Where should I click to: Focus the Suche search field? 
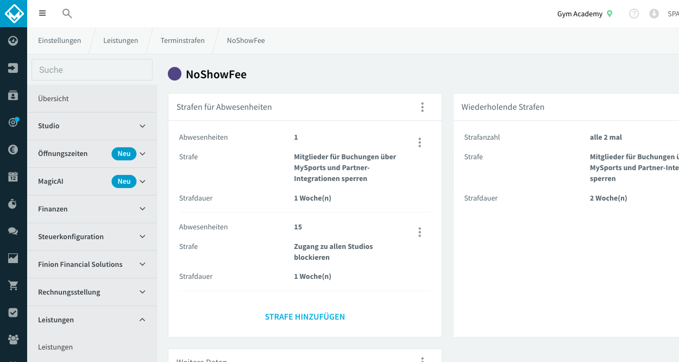pyautogui.click(x=92, y=70)
